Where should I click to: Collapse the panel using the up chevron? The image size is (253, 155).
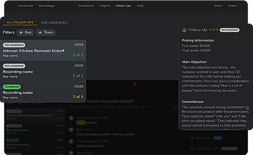coord(248,110)
